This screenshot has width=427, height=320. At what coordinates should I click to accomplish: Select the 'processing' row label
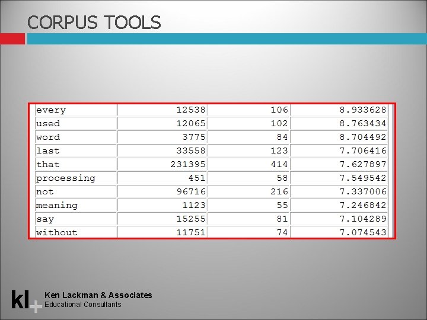pyautogui.click(x=66, y=178)
